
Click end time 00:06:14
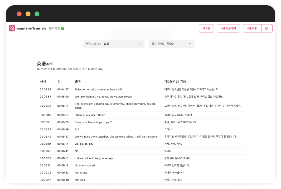coord(63,144)
